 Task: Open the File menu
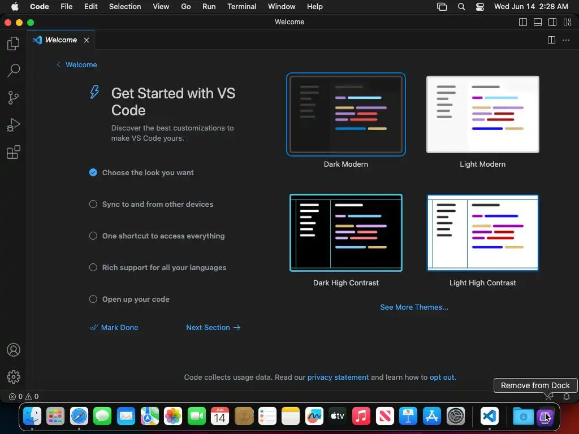tap(67, 7)
